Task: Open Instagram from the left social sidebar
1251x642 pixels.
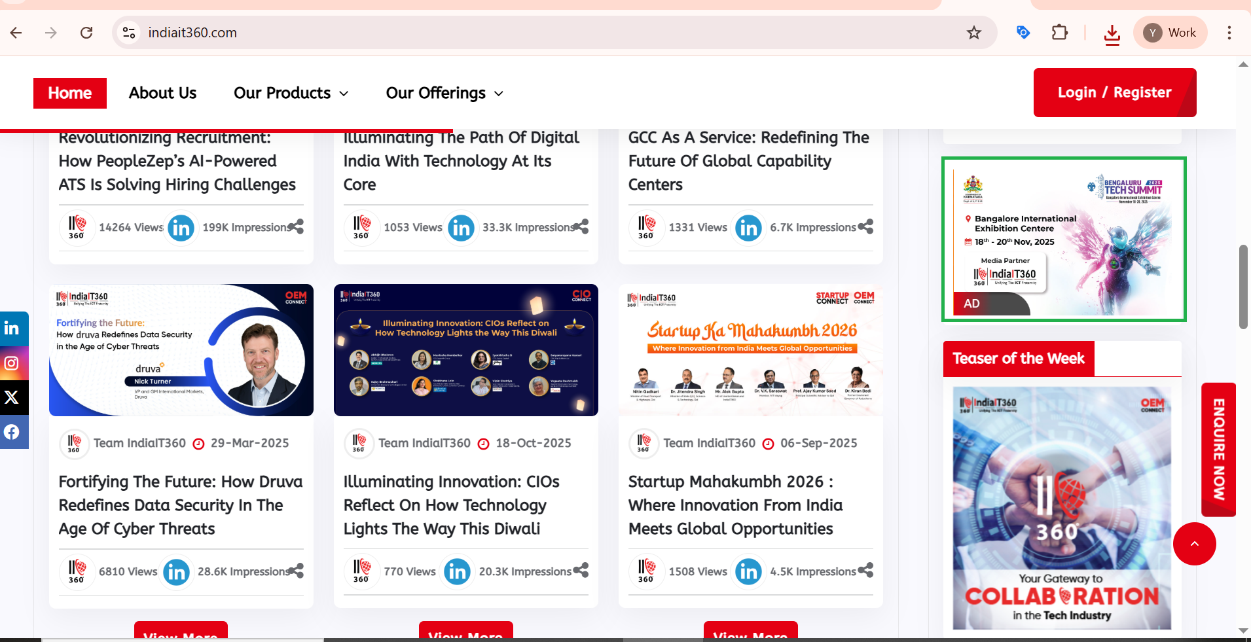Action: pyautogui.click(x=12, y=363)
